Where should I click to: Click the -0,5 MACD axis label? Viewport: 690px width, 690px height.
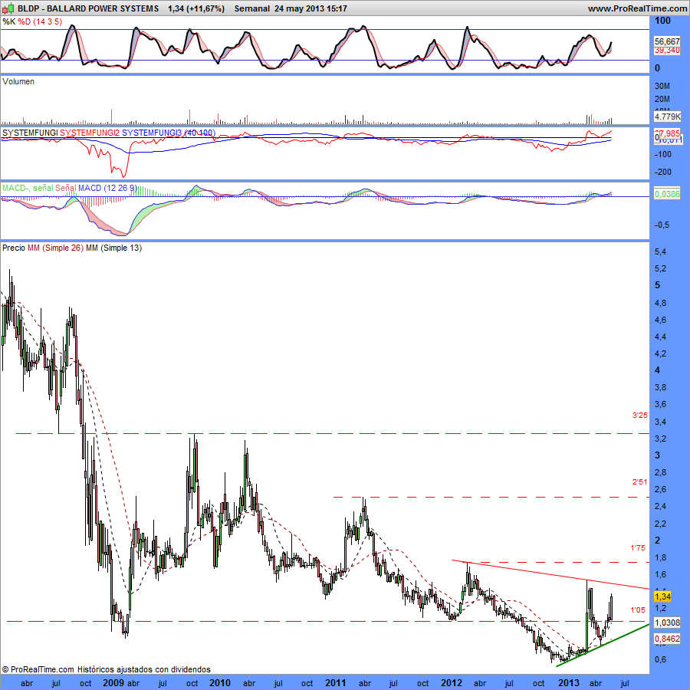pos(662,225)
